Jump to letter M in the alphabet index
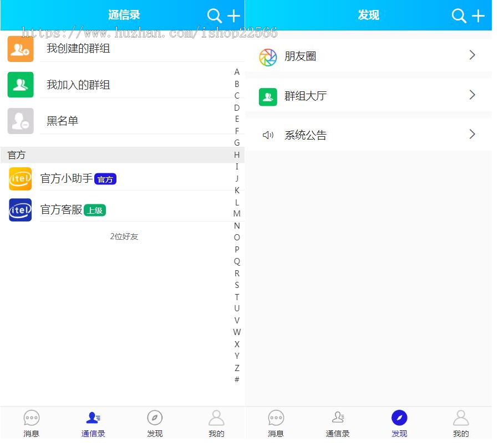Image resolution: width=499 pixels, height=443 pixels. click(237, 214)
